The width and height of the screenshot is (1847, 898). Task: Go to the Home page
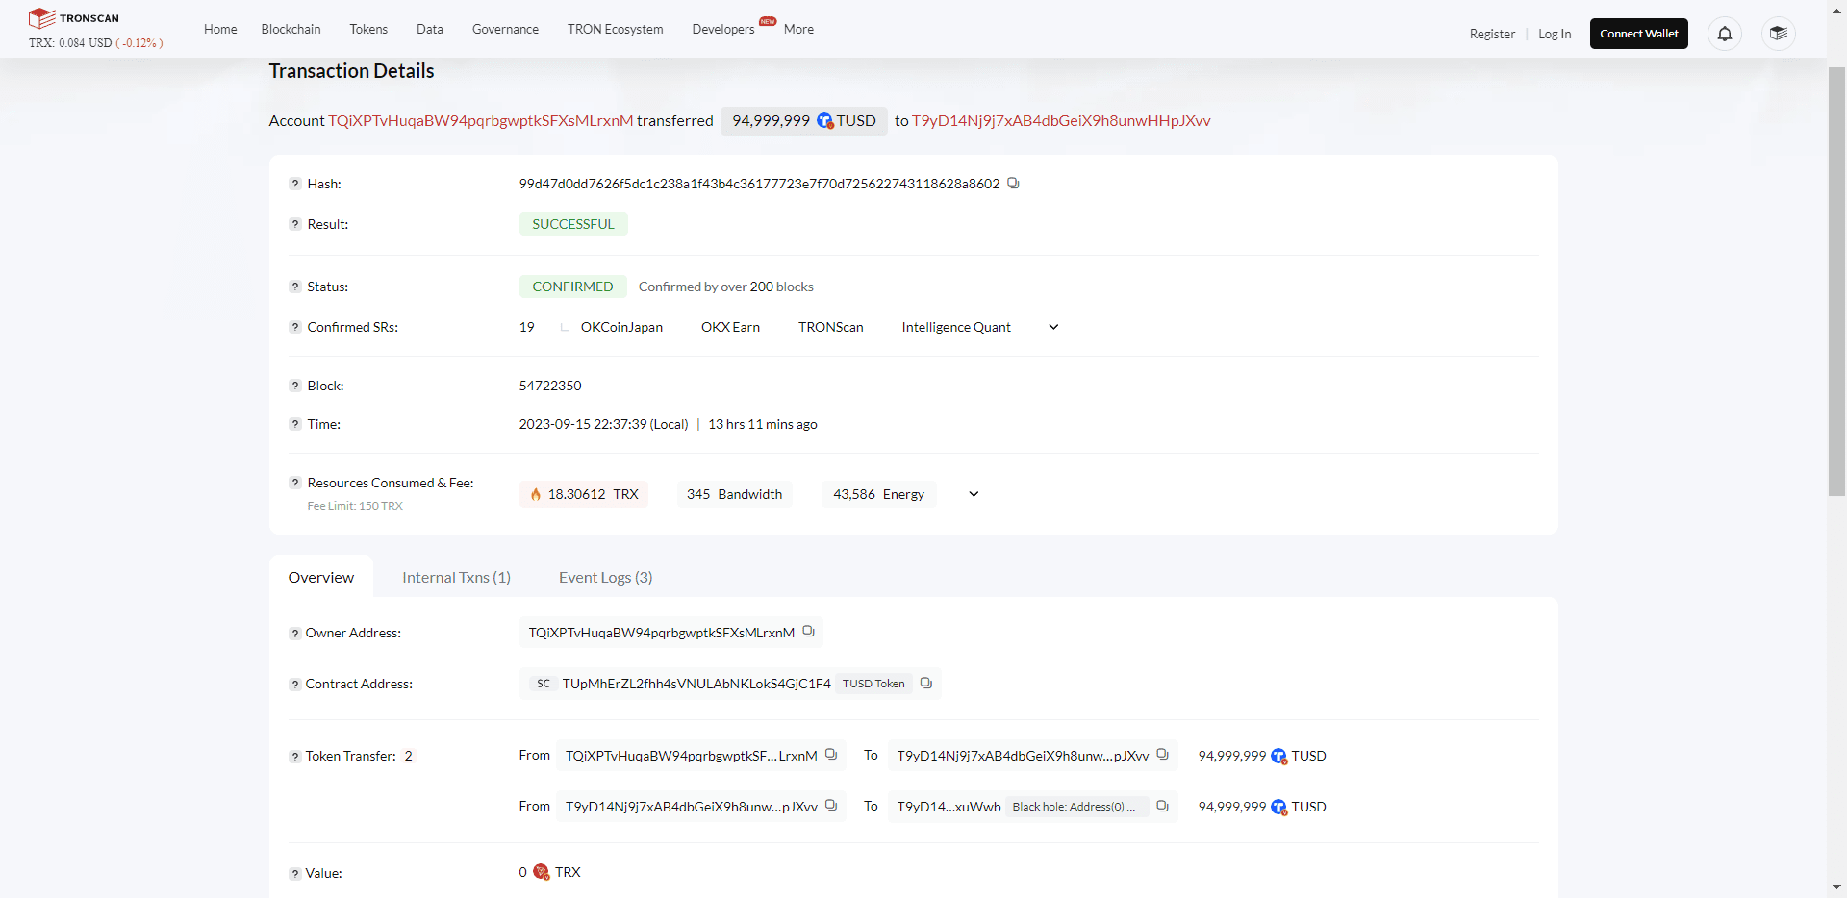tap(220, 29)
